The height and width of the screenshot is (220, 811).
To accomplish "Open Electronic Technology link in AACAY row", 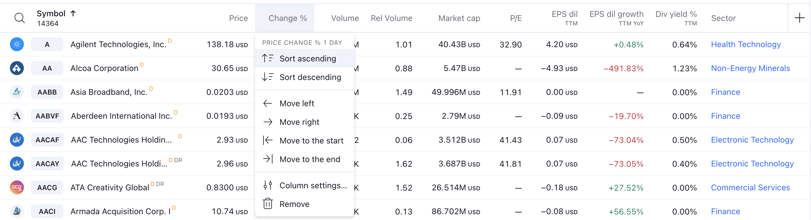I will click(x=752, y=164).
